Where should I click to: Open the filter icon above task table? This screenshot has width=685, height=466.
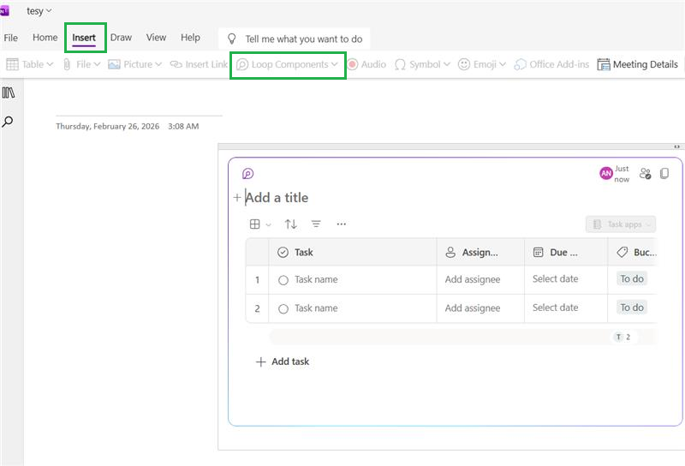(x=316, y=224)
